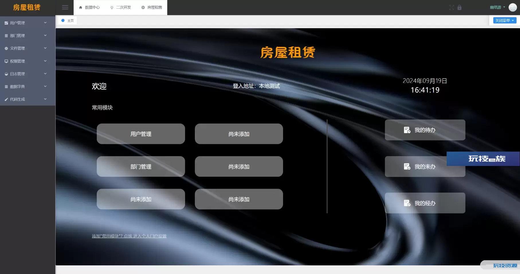Expand the 权限管理 menu chevron

click(45, 61)
